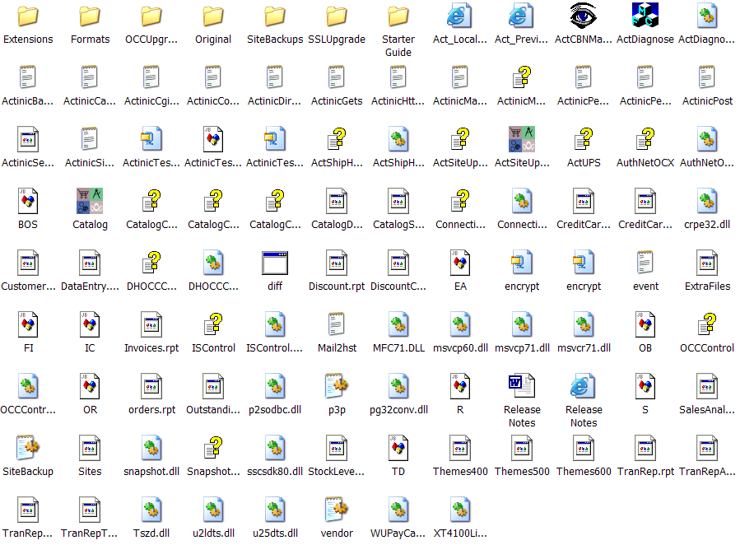754x559 pixels.
Task: Select the orders.rpt report
Action: [x=151, y=387]
